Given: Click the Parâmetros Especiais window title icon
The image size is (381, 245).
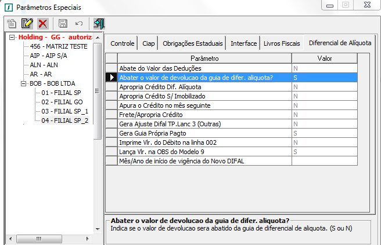Looking at the screenshot, I should [7, 7].
